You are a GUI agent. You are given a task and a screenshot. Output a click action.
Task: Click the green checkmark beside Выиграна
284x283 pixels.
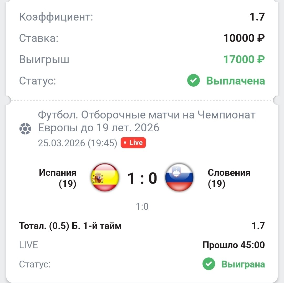(x=209, y=264)
